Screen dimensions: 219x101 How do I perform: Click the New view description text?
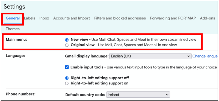pos(144,39)
